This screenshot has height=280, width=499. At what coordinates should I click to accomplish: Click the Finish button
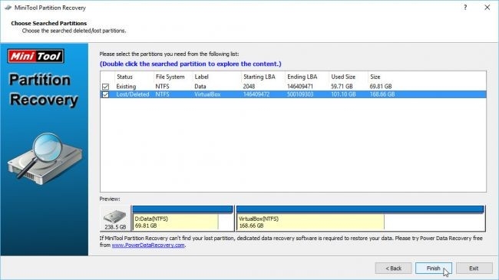(434, 268)
